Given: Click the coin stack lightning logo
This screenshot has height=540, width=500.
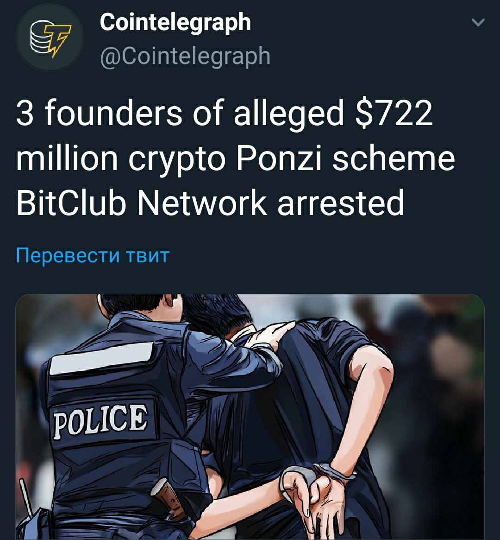Looking at the screenshot, I should point(51,38).
